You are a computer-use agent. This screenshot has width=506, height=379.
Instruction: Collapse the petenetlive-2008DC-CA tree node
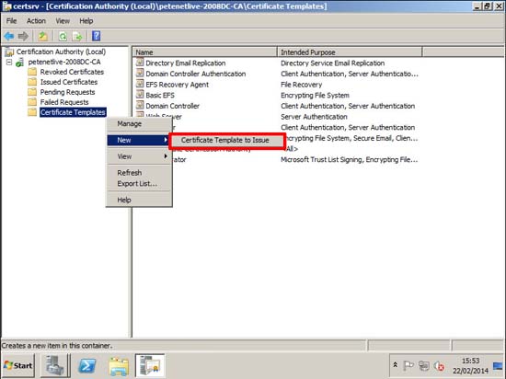(9, 62)
